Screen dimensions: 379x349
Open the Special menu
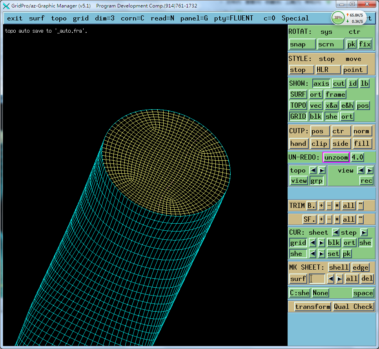click(x=295, y=18)
